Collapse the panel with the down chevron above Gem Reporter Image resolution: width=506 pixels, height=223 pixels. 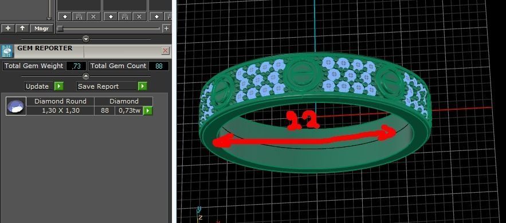click(x=86, y=39)
